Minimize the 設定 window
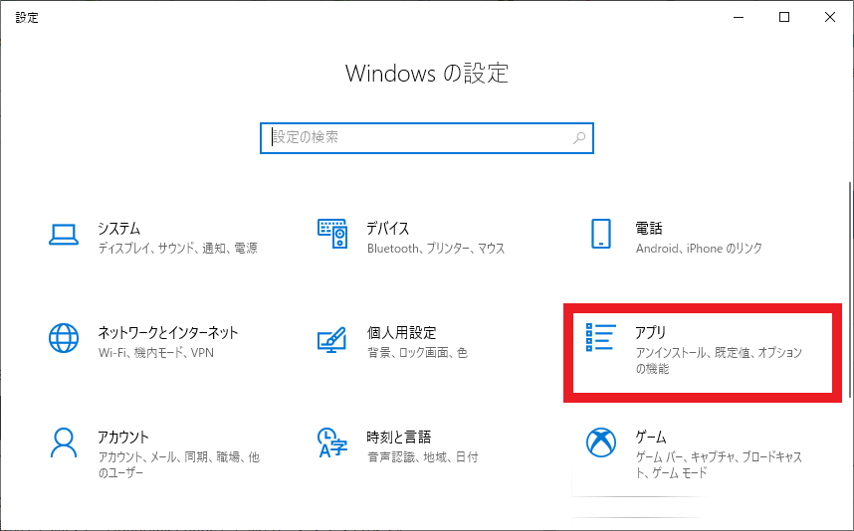The height and width of the screenshot is (531, 854). tap(739, 18)
